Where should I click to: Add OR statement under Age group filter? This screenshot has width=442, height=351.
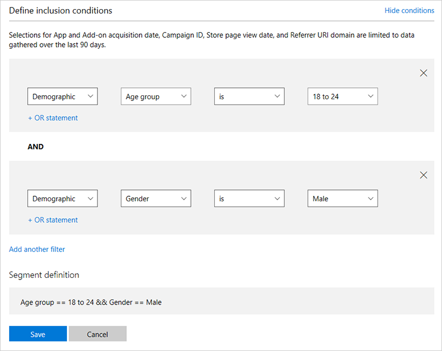pyautogui.click(x=53, y=118)
